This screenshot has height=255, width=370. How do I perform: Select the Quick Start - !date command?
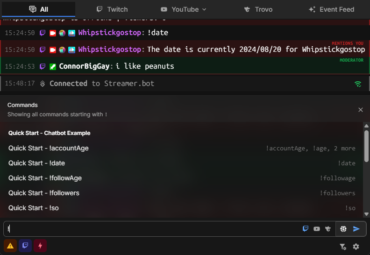[182, 163]
